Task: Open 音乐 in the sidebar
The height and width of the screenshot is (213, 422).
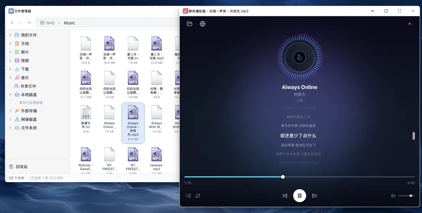Action: 25,78
